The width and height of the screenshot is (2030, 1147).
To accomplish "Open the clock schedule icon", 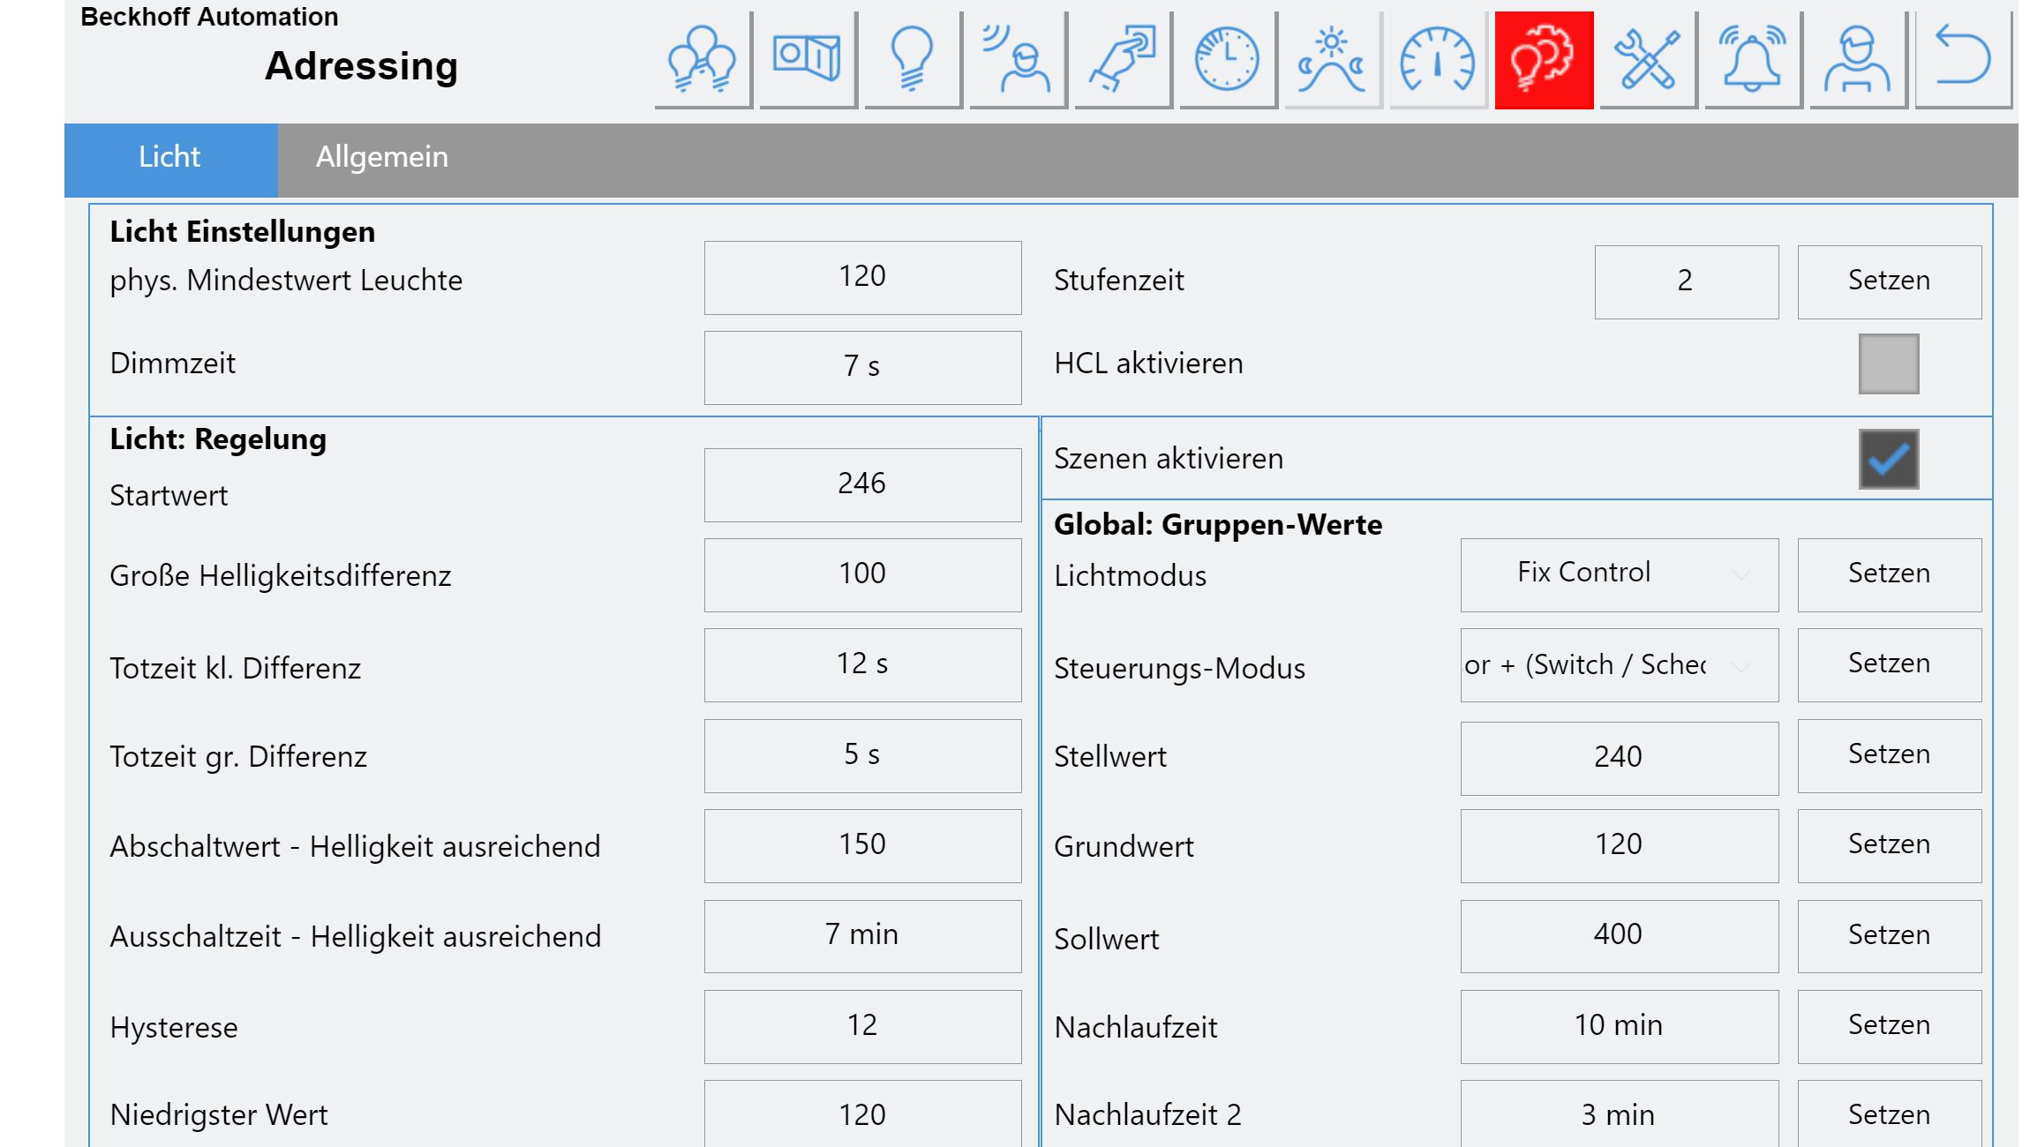I will [x=1228, y=60].
